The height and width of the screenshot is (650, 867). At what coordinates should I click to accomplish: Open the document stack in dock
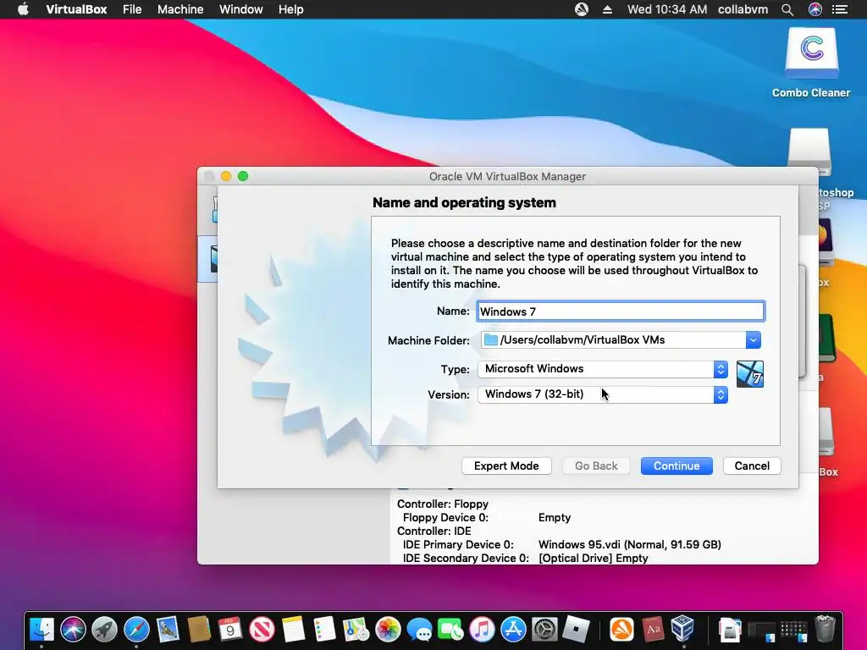pyautogui.click(x=730, y=630)
